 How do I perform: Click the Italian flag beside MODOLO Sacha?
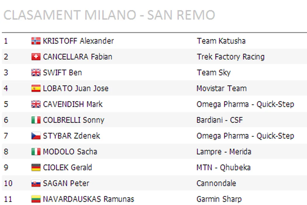pyautogui.click(x=36, y=152)
